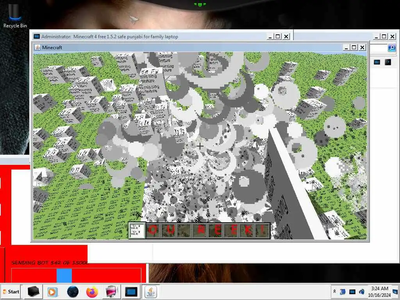Open the volume speaker tray icon
The height and width of the screenshot is (300, 400).
pos(361,291)
